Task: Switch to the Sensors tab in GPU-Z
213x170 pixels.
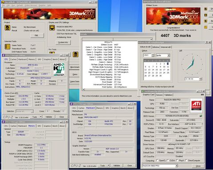Action: 159,95
